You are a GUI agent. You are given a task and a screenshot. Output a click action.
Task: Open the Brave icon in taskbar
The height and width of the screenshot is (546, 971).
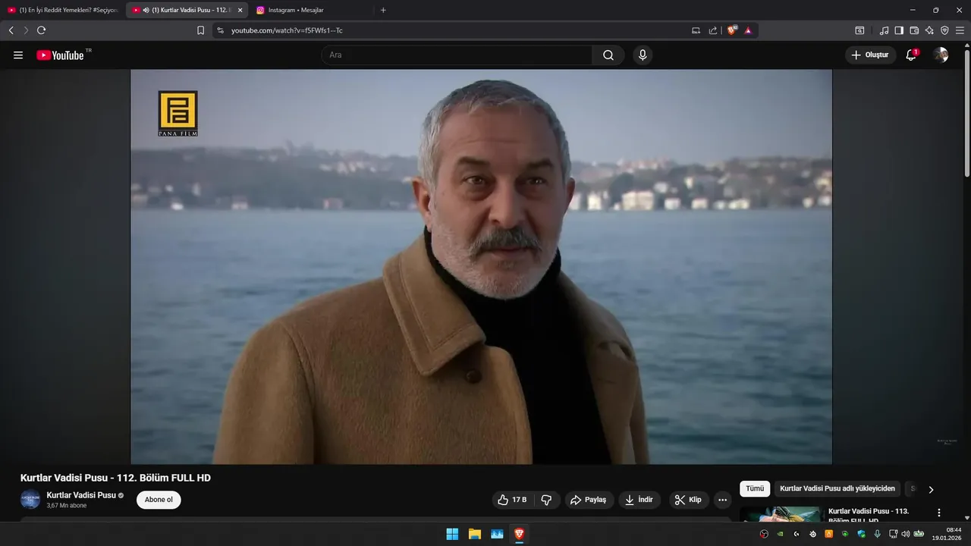(x=519, y=534)
